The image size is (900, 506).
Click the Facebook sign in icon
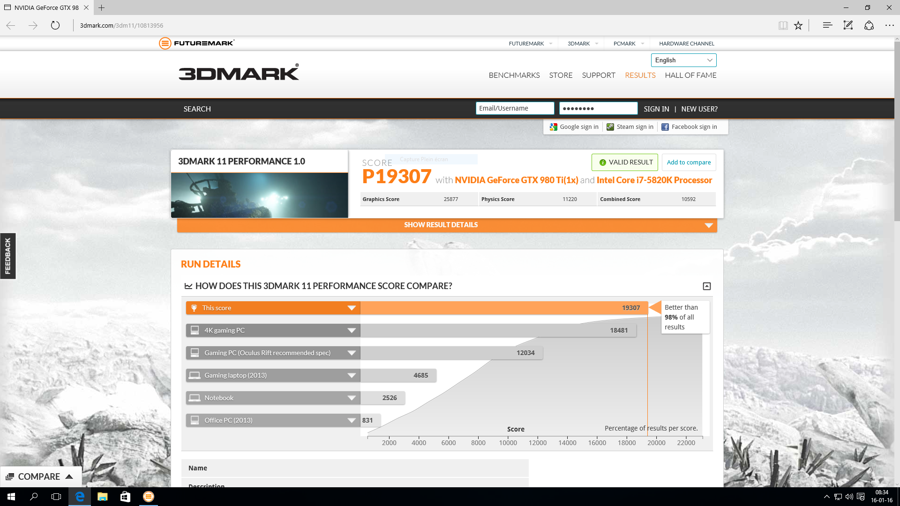tap(665, 127)
